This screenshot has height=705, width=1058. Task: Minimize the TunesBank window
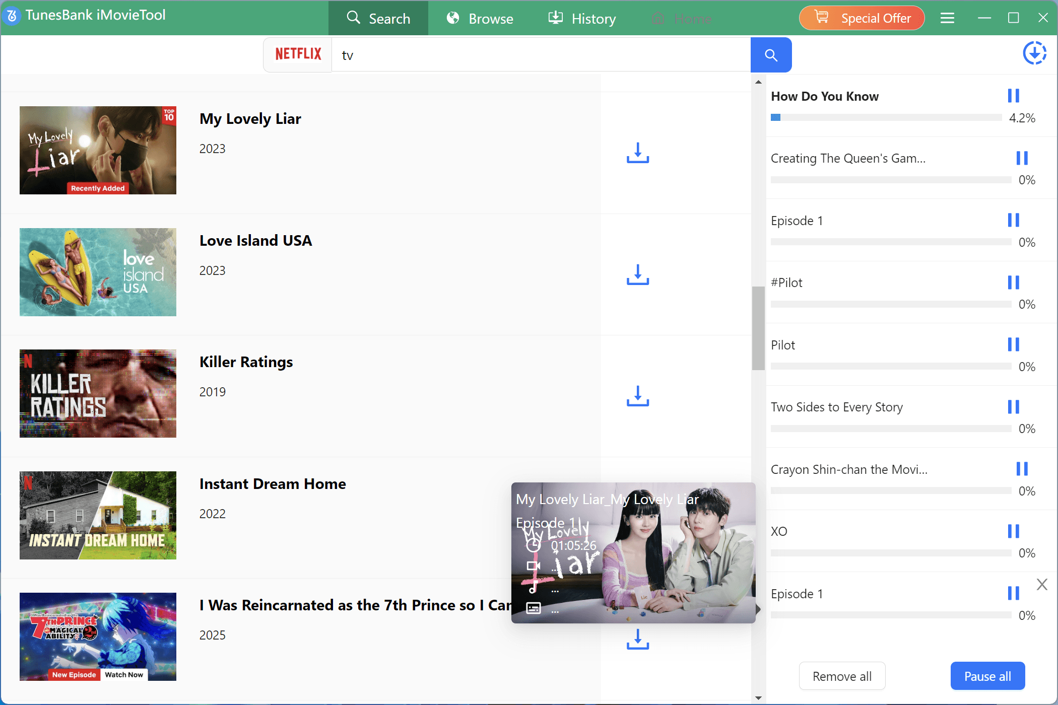(x=984, y=18)
